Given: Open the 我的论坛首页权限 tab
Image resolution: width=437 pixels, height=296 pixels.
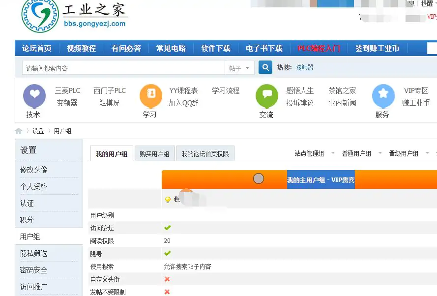Looking at the screenshot, I should 205,154.
